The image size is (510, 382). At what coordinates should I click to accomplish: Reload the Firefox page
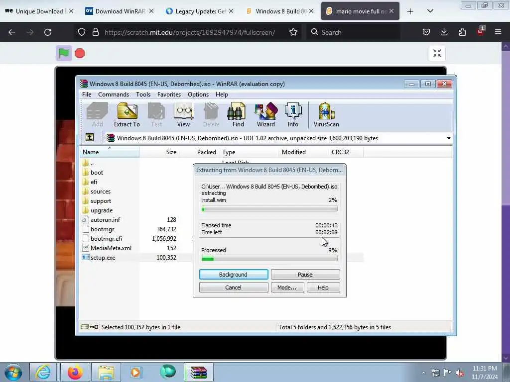point(48,32)
